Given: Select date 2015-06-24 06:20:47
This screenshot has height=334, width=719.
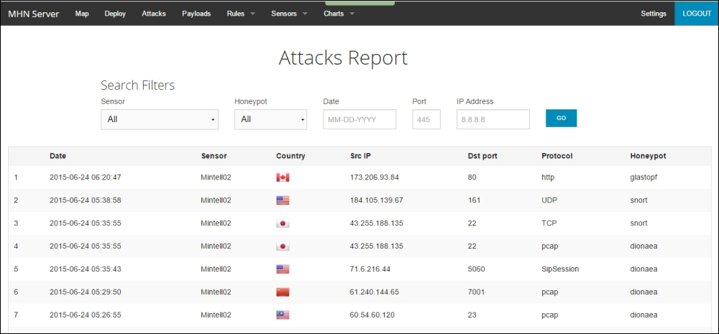Looking at the screenshot, I should [86, 177].
